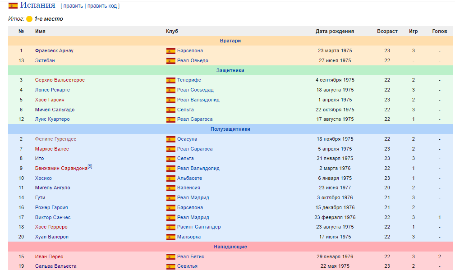Open player page for Гути

40,198
